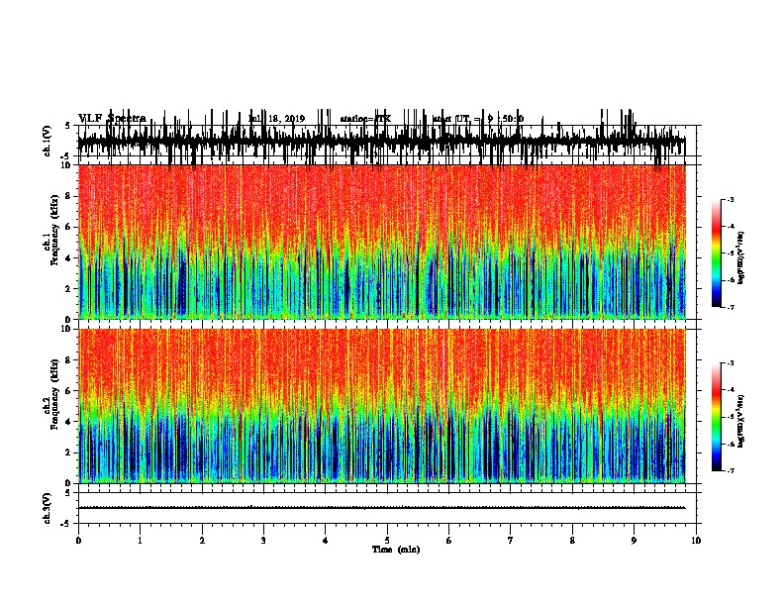Click the ch.3 flat voltage trace
The width and height of the screenshot is (784, 606).
382,508
